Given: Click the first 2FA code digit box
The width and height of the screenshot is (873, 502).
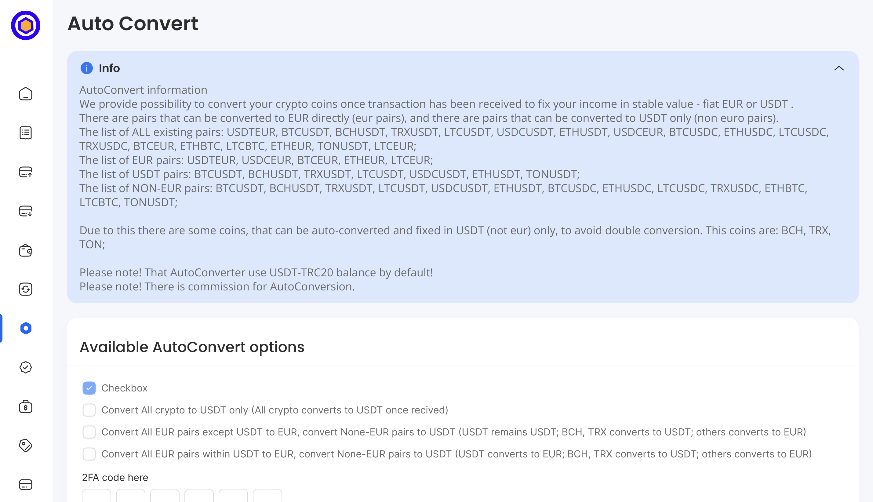Looking at the screenshot, I should coord(96,496).
